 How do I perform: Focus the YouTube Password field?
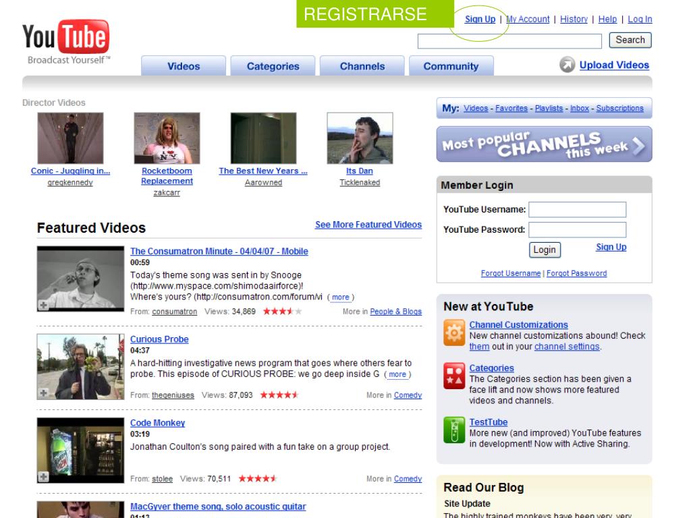click(x=578, y=230)
